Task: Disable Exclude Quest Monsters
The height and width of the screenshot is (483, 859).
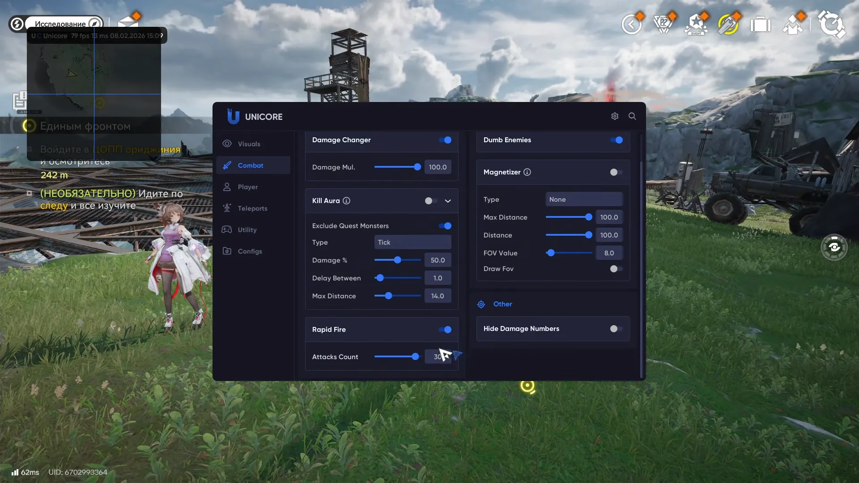Action: [445, 226]
